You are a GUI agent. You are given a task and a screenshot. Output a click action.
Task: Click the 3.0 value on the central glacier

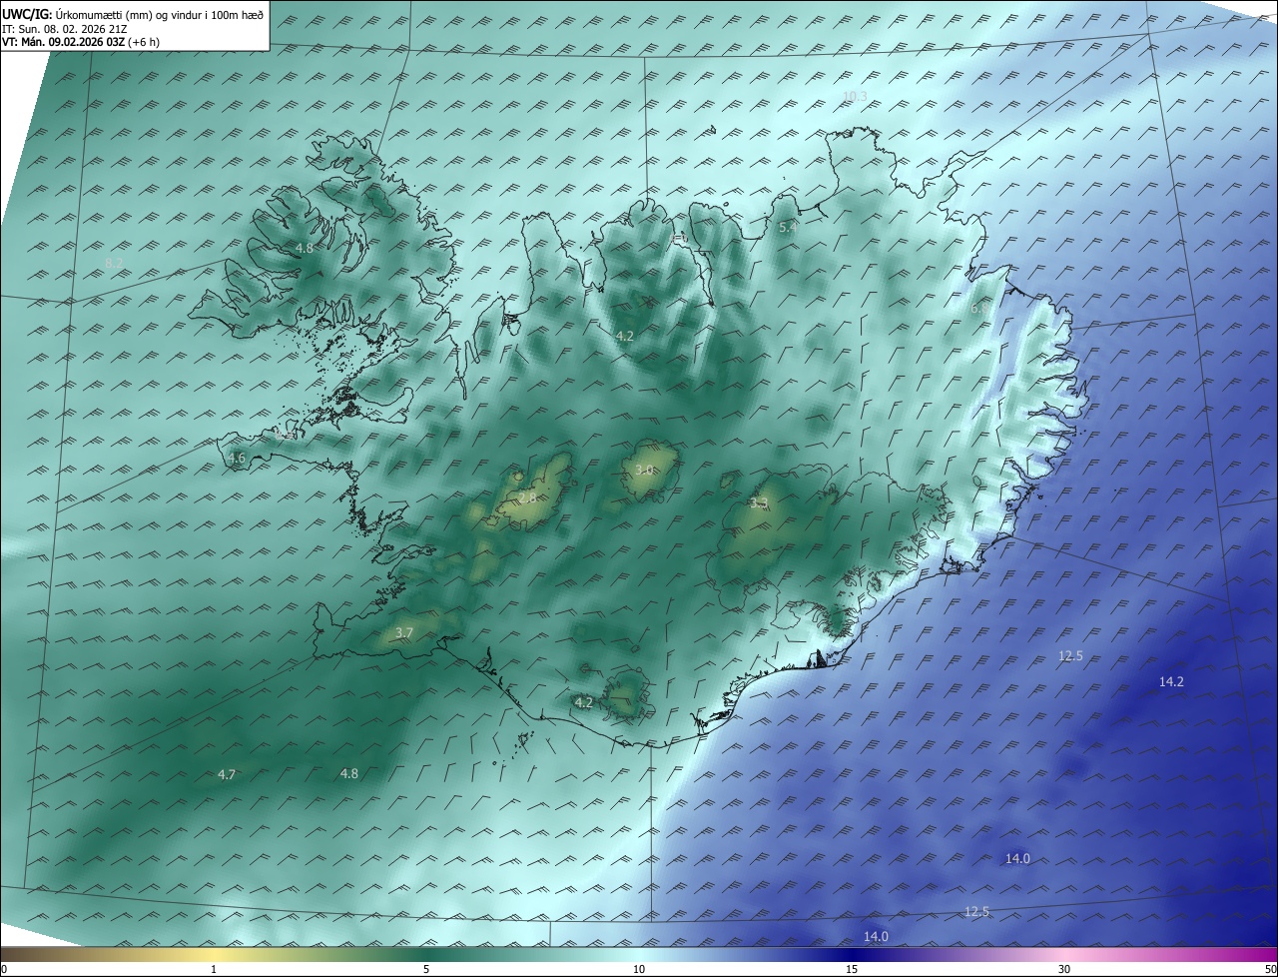pyautogui.click(x=645, y=471)
